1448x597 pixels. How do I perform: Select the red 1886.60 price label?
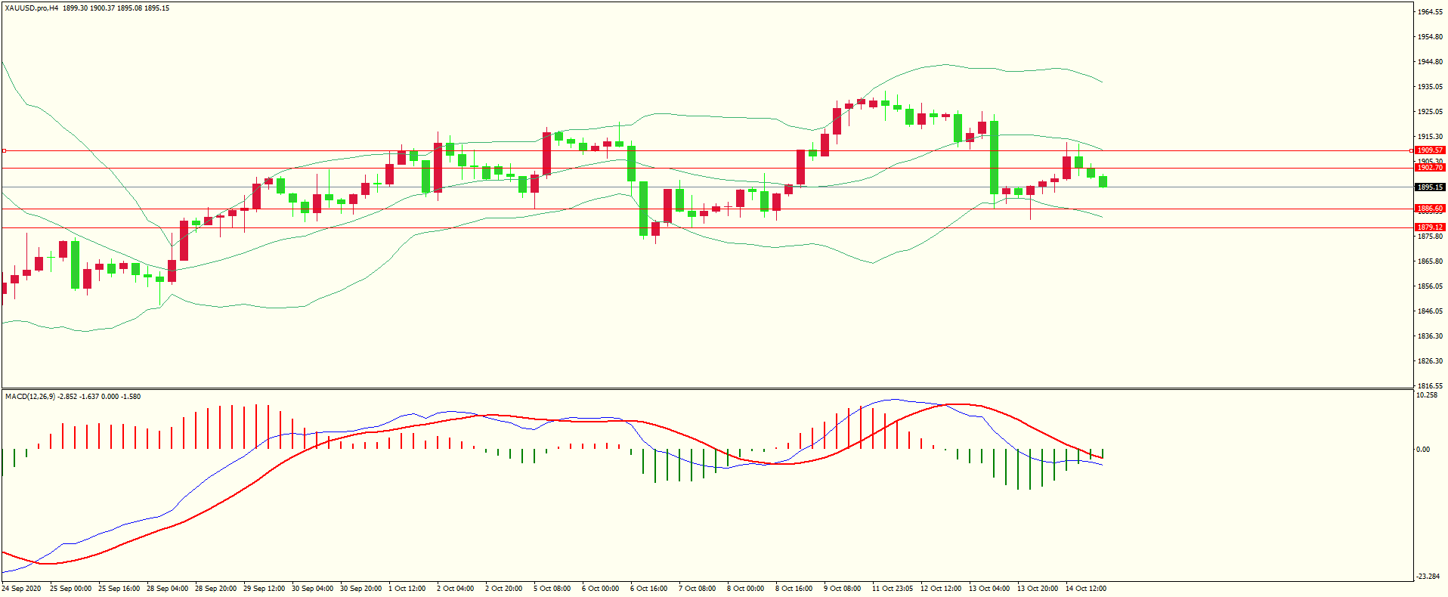(1429, 209)
